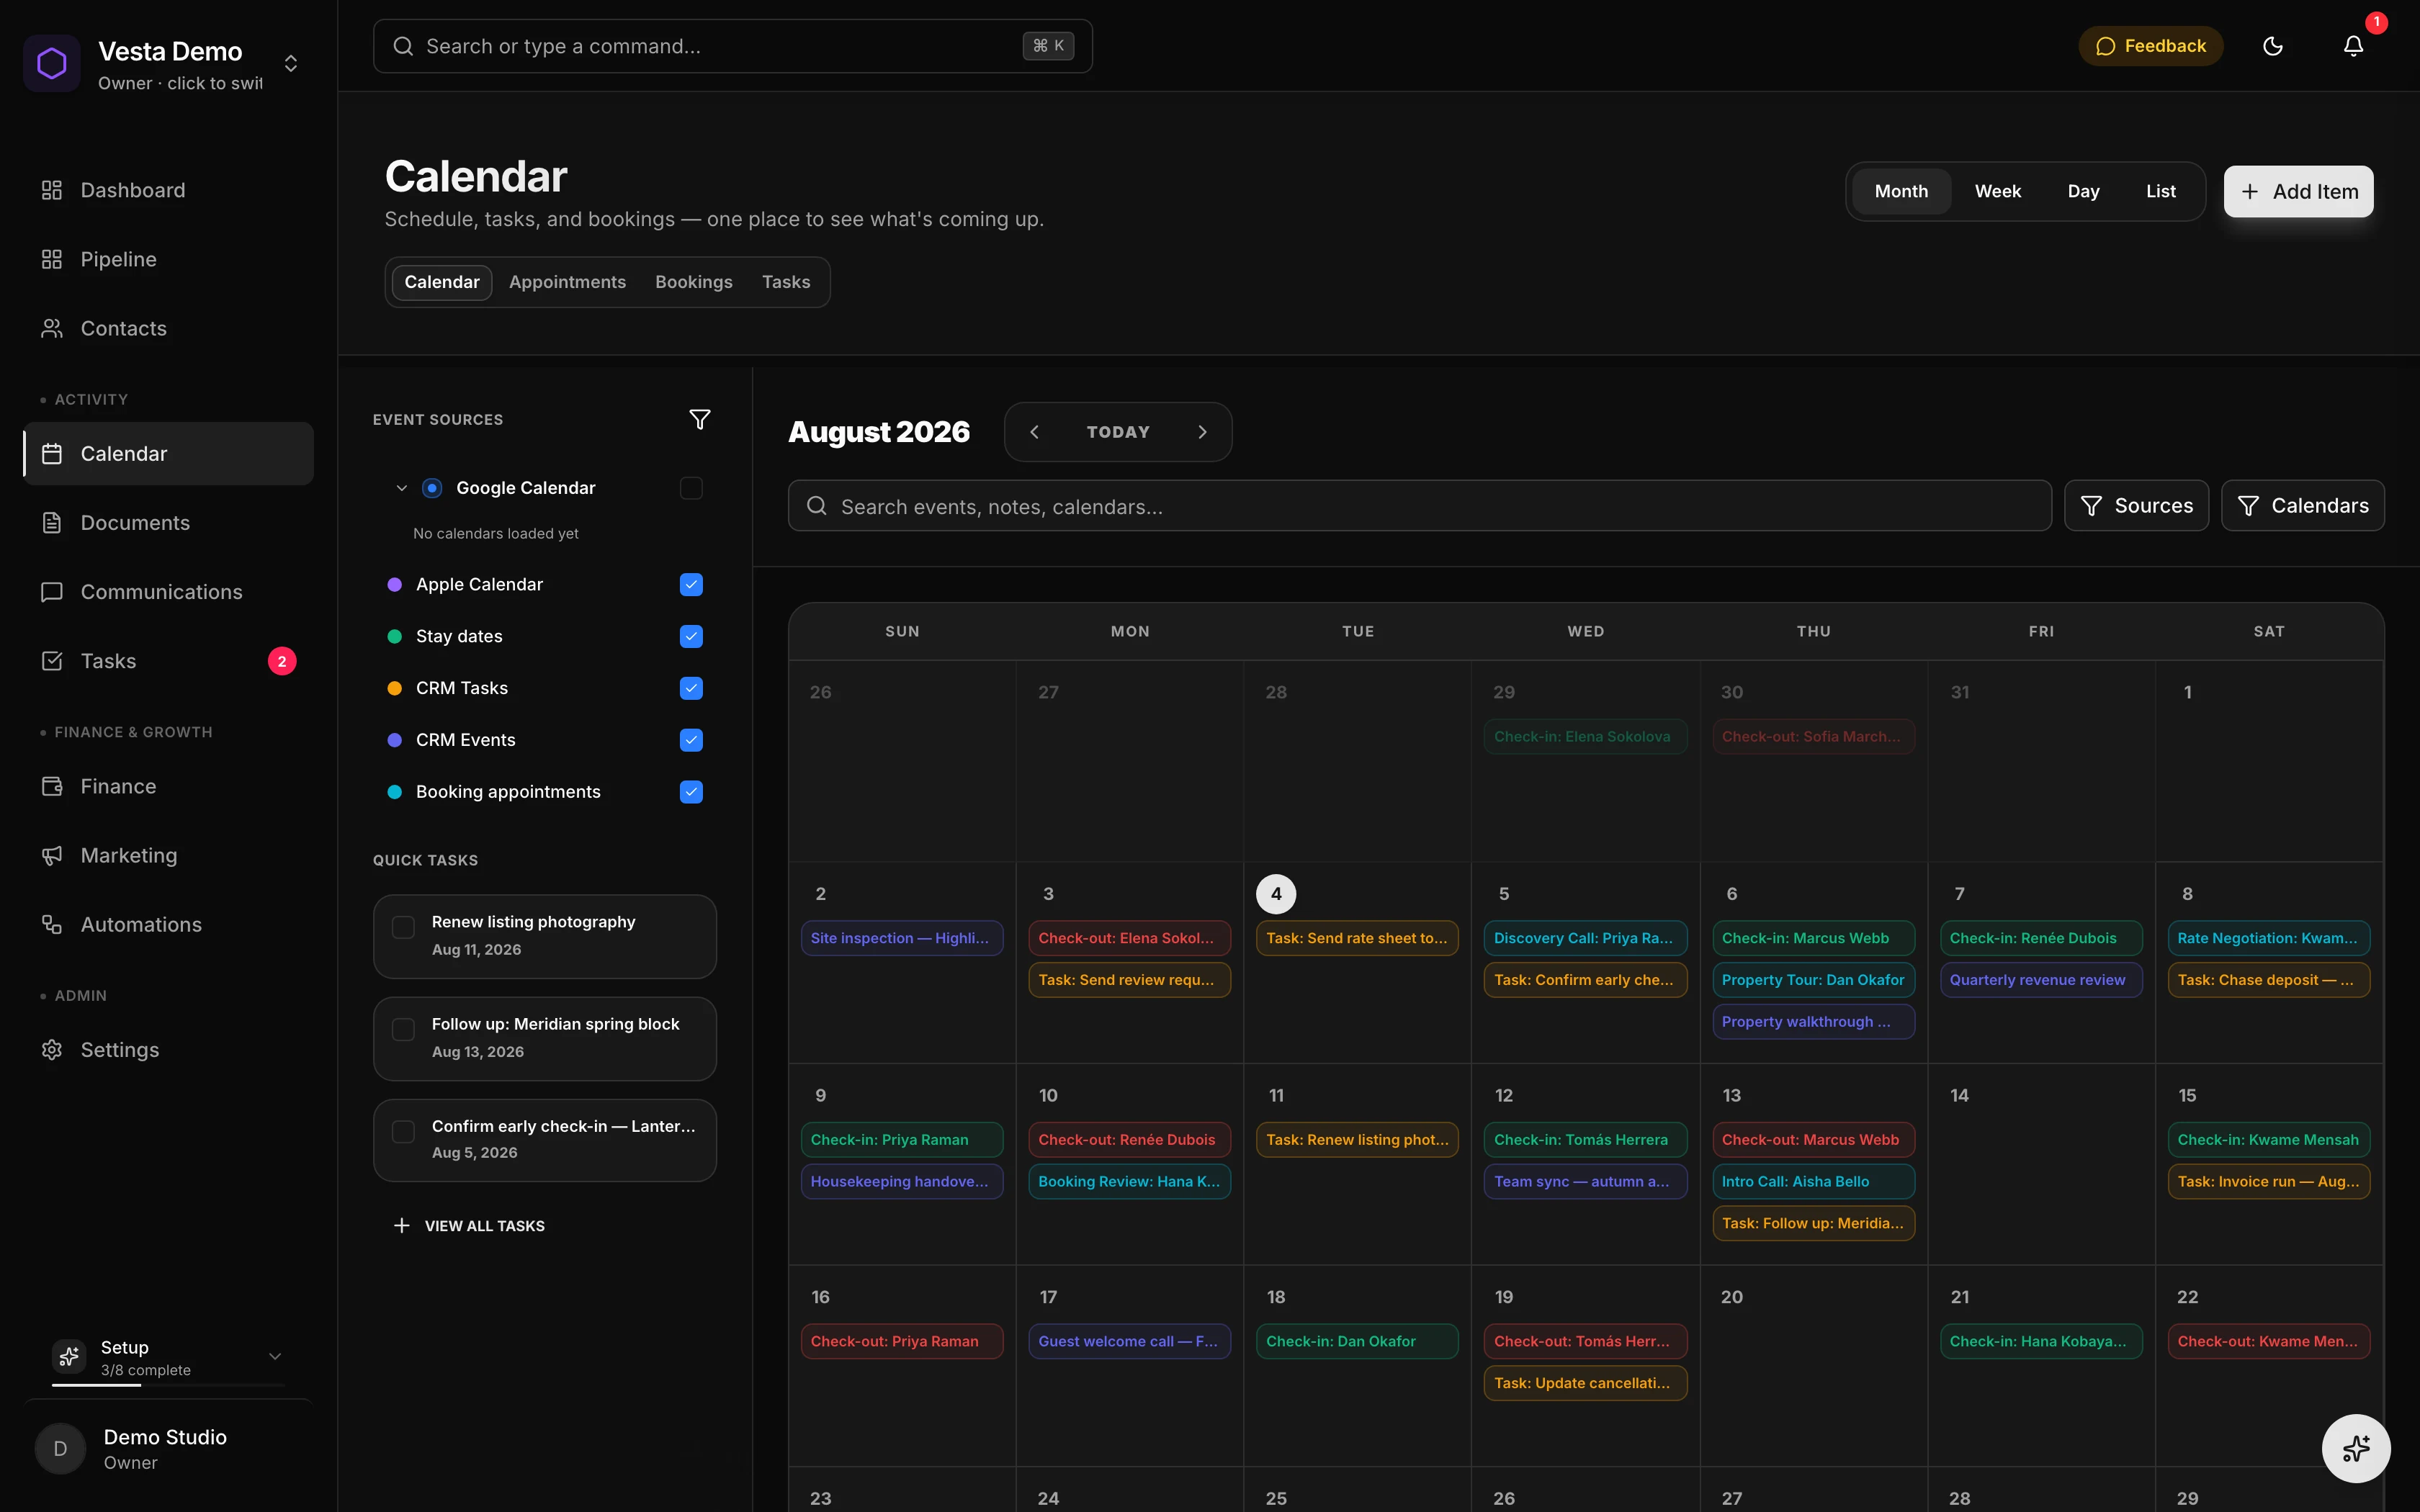This screenshot has width=2420, height=1512.
Task: Open the Tasks tab under Calendar
Action: click(x=786, y=282)
